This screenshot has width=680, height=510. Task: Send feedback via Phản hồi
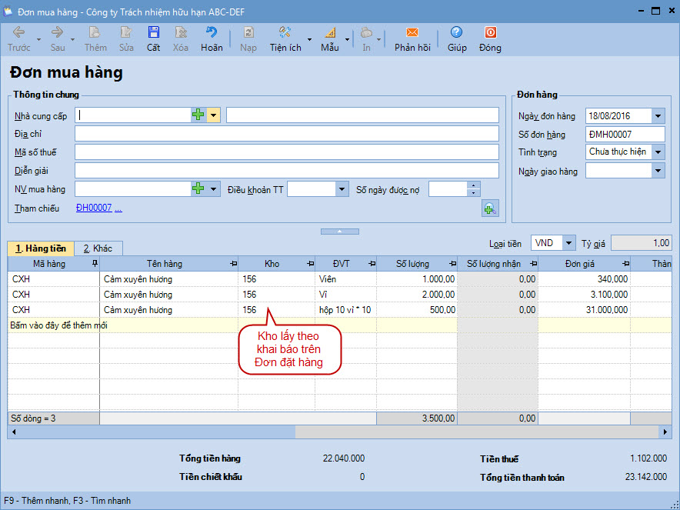[x=412, y=38]
